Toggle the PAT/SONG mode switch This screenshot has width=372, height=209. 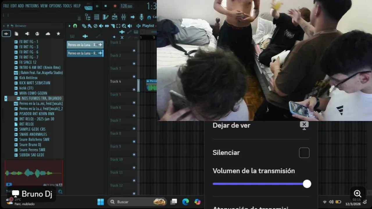(88, 6)
